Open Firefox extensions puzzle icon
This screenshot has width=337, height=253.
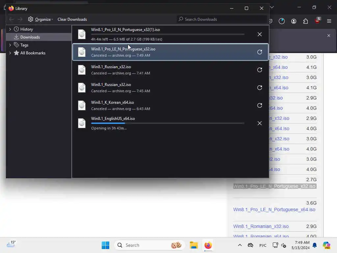(x=305, y=21)
